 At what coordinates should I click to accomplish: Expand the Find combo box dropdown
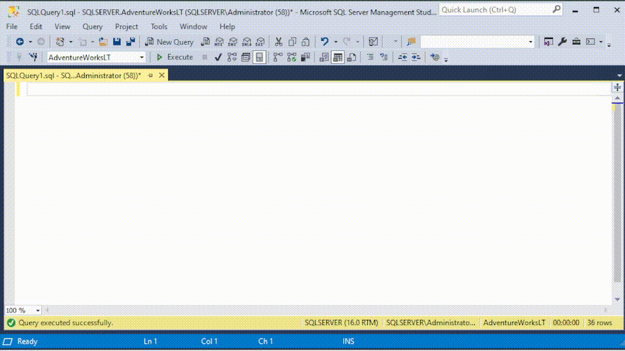tap(531, 42)
